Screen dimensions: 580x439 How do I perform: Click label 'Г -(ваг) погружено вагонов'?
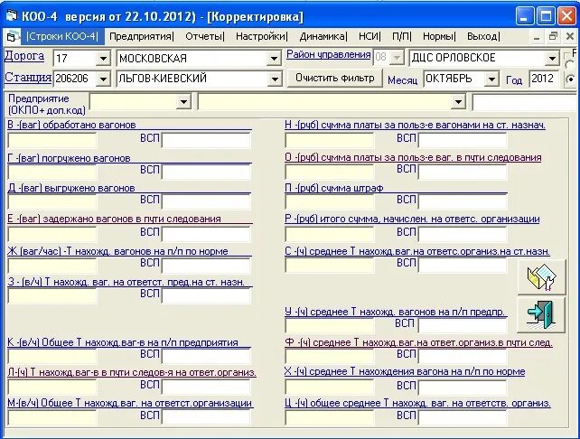(x=70, y=158)
